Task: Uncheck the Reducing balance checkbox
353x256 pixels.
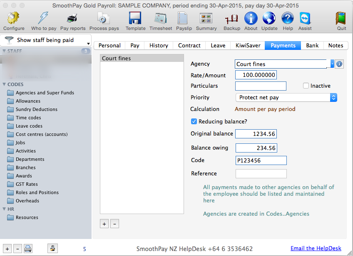Action: tap(194, 122)
